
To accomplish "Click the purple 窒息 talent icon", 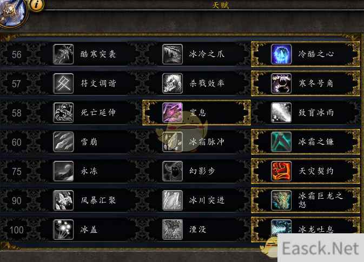I will pyautogui.click(x=172, y=113).
